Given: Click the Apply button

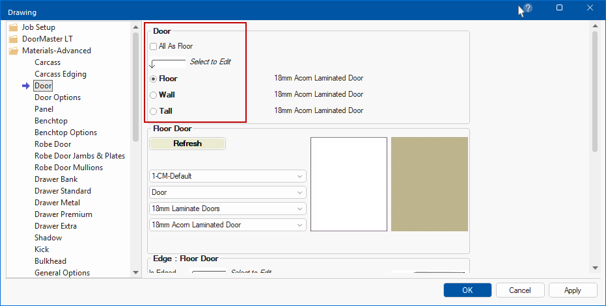Looking at the screenshot, I should click(x=573, y=290).
